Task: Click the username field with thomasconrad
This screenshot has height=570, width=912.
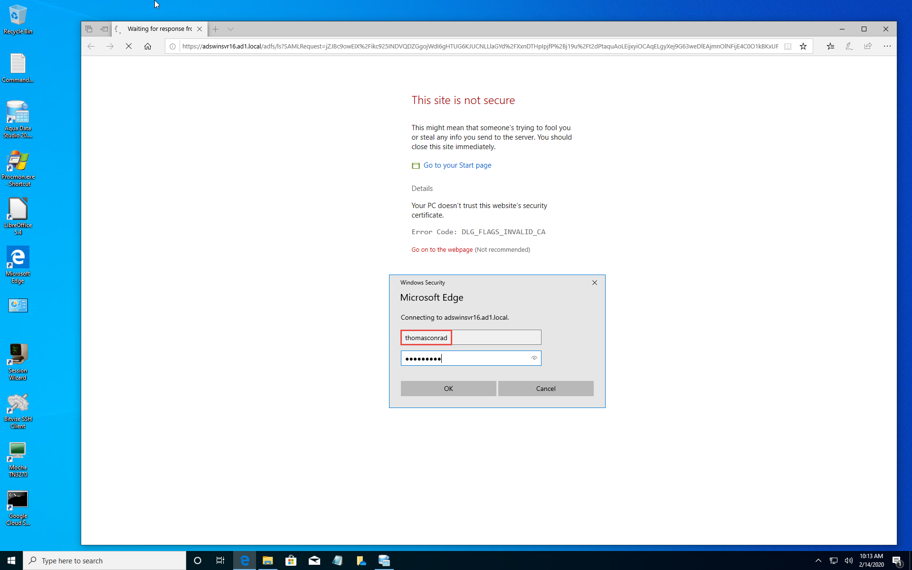Action: click(471, 338)
